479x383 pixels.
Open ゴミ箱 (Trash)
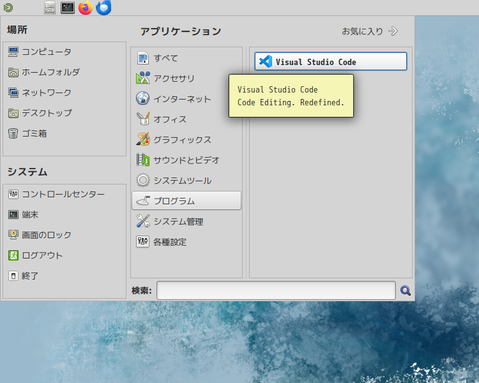(x=65, y=133)
